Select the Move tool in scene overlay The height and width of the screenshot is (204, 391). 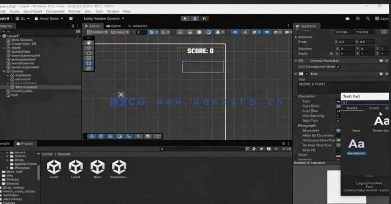coord(89,48)
